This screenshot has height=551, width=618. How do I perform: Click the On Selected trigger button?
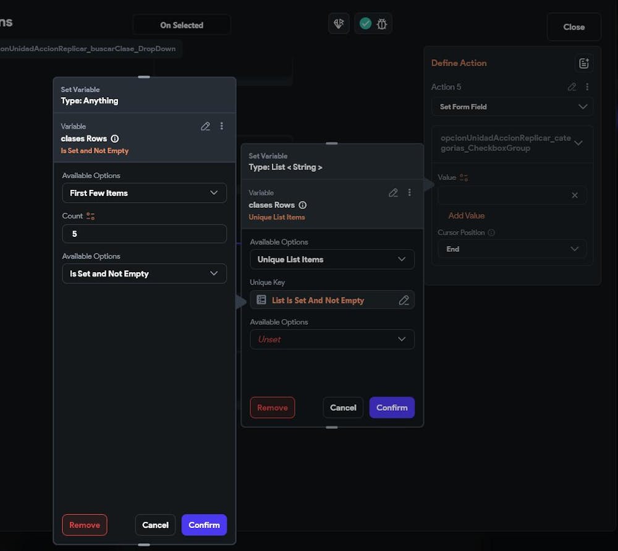coord(182,25)
